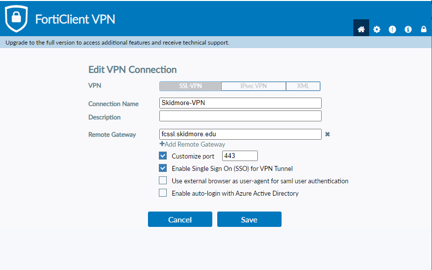
Task: Disable Single Sign On for VPN Tunnel
Action: [x=163, y=168]
